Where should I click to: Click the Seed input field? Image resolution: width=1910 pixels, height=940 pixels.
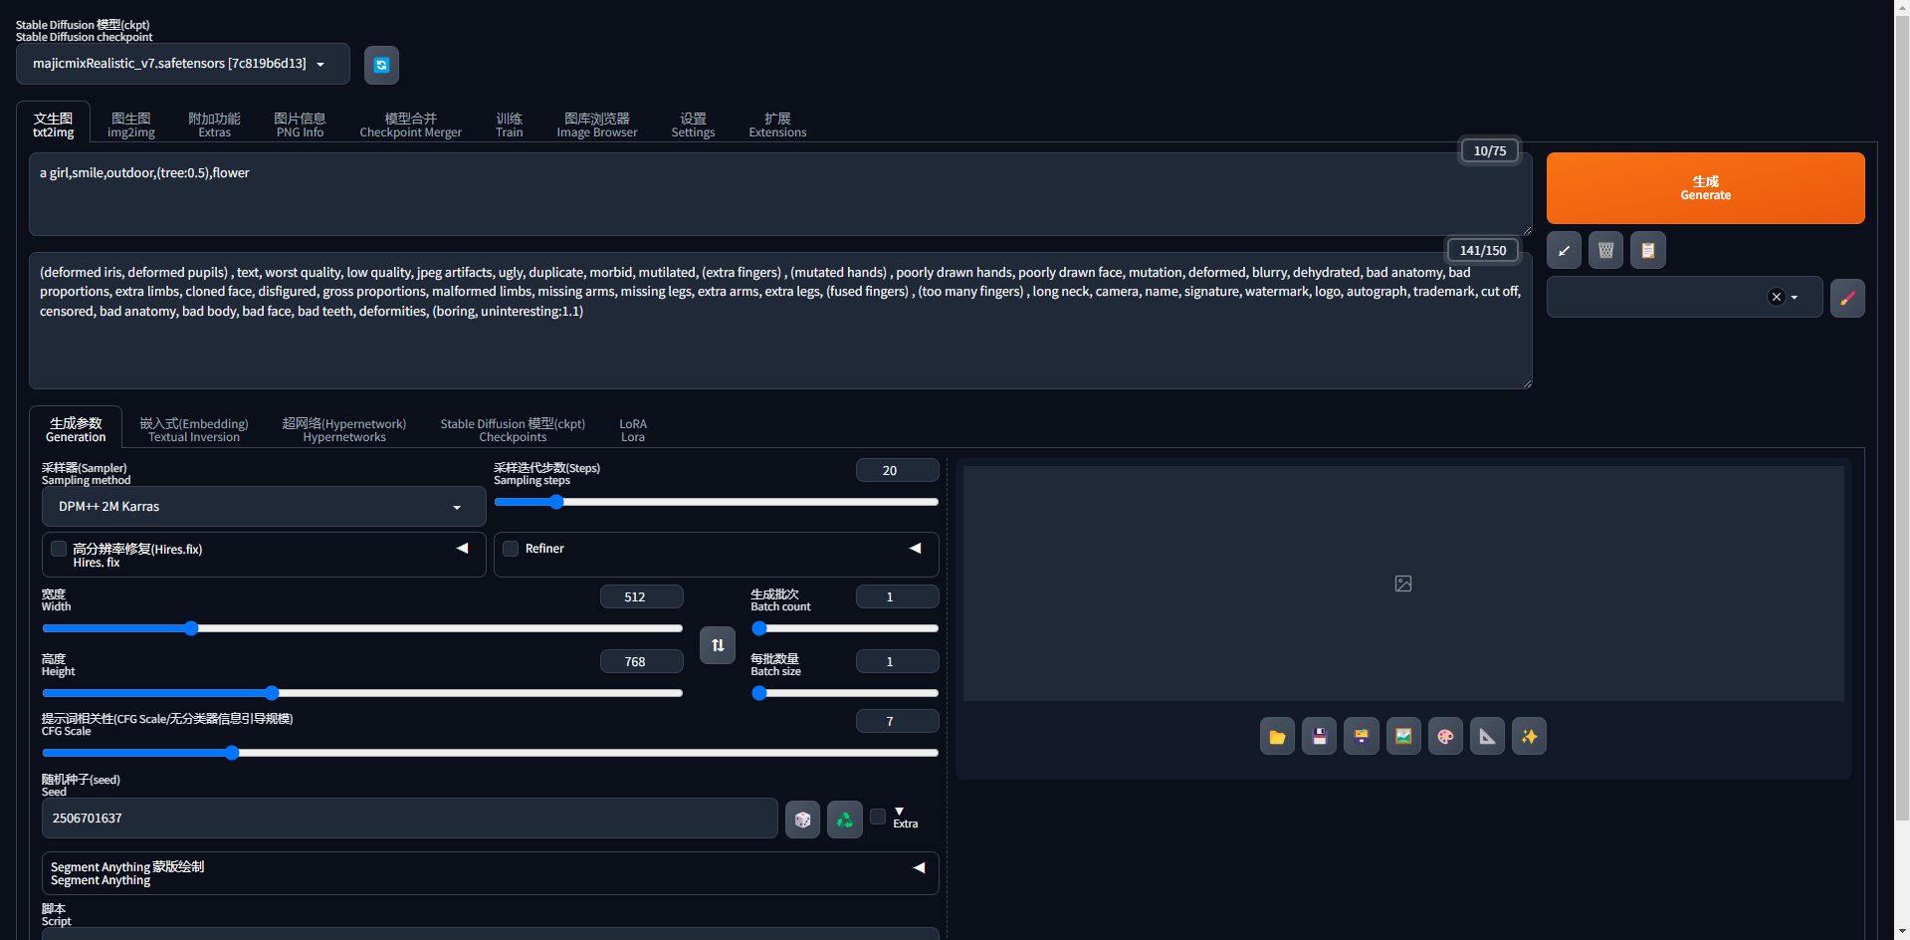(410, 819)
